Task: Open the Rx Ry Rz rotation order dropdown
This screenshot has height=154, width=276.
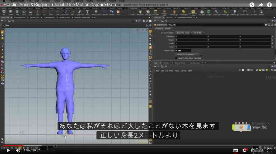Action: click(198, 33)
